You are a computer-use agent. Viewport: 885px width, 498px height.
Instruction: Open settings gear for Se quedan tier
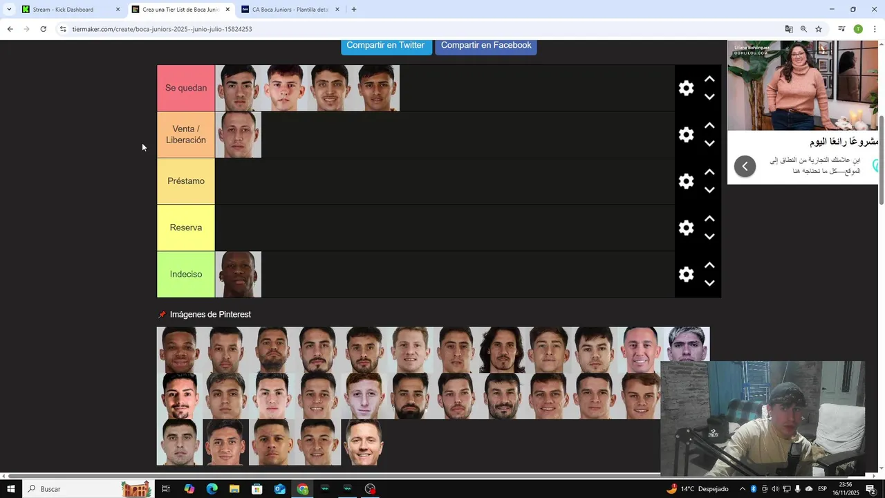click(x=686, y=88)
